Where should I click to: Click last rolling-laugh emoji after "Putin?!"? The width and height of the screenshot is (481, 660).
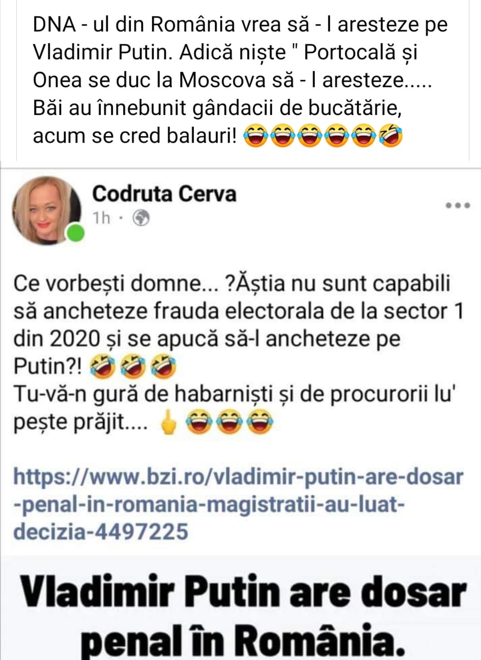(x=164, y=366)
